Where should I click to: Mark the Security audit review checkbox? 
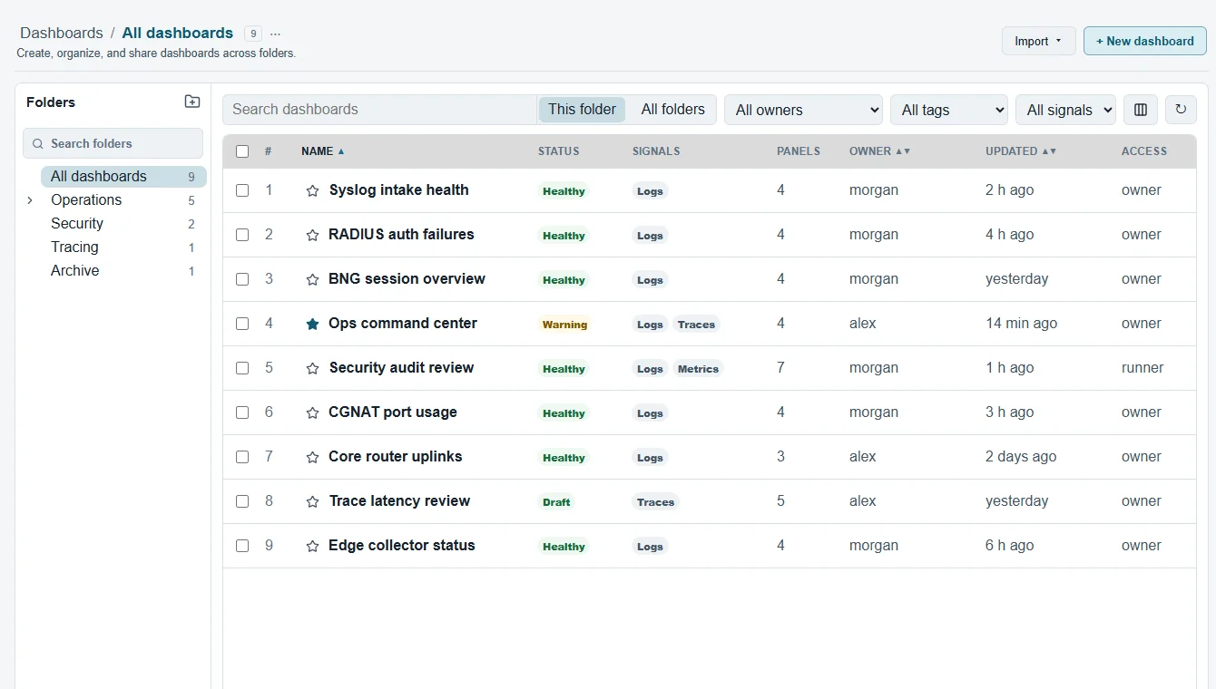point(242,368)
